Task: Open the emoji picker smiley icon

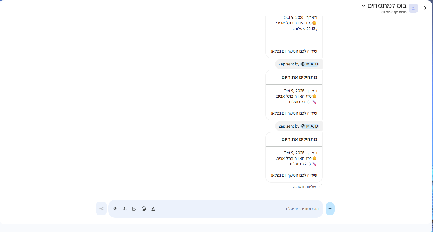Action: tap(144, 209)
